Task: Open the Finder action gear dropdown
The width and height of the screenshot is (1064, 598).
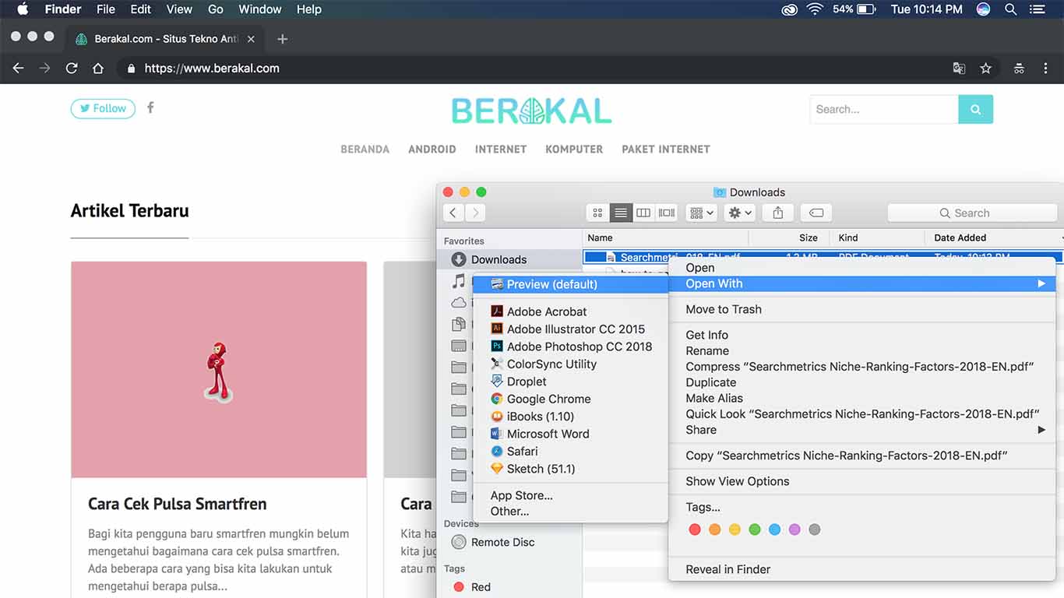Action: [x=739, y=213]
